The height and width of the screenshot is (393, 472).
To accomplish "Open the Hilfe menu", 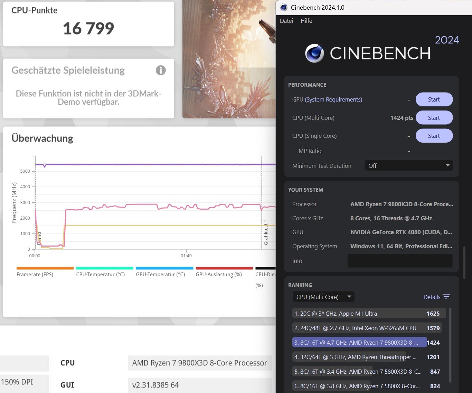I will [306, 21].
